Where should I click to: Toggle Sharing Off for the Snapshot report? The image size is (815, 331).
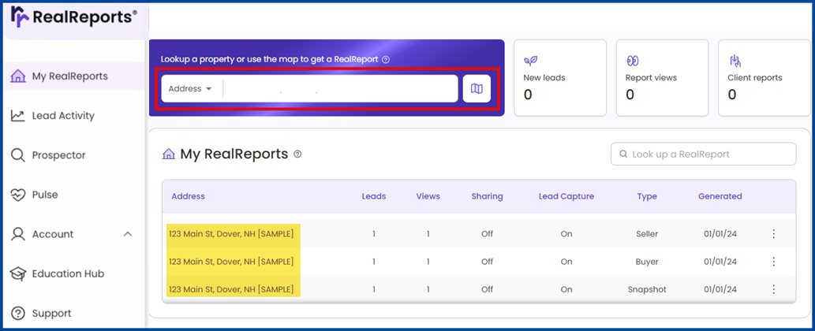click(x=487, y=289)
